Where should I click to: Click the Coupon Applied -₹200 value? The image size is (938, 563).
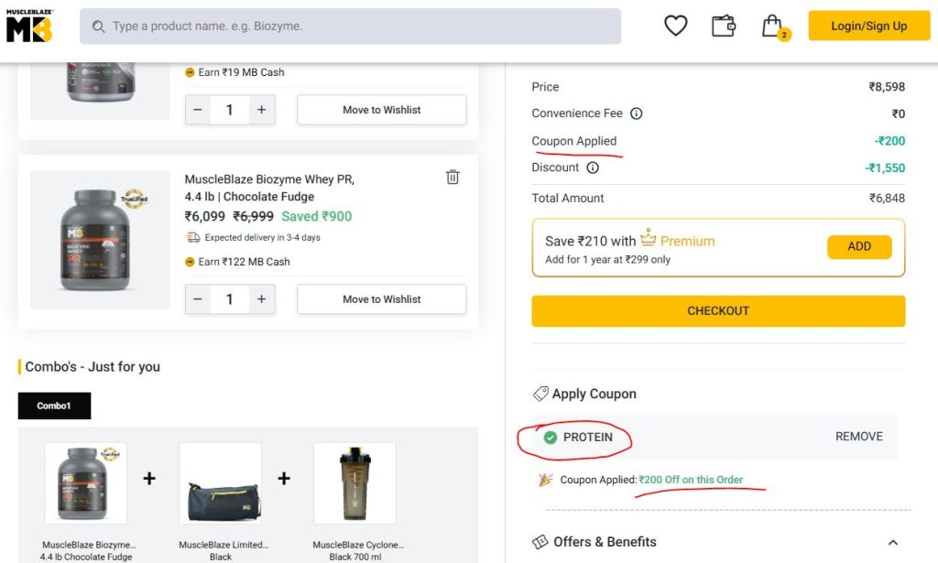click(x=889, y=141)
